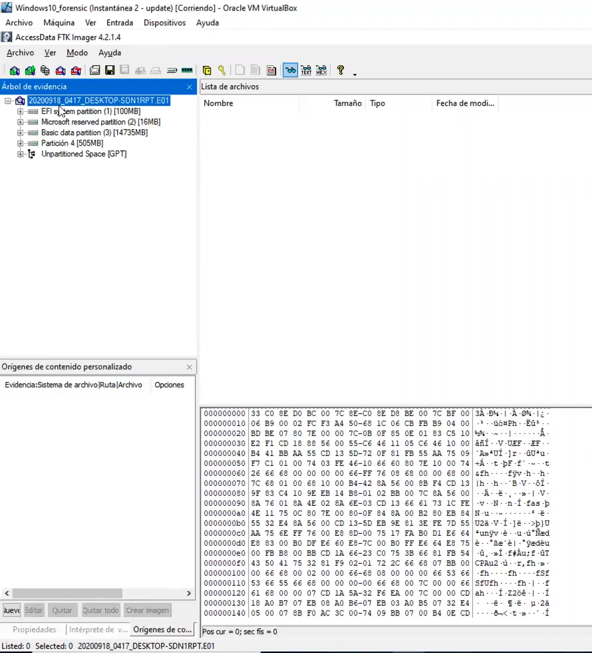Sort file list by Tipo column
592x653 pixels.
[398, 103]
